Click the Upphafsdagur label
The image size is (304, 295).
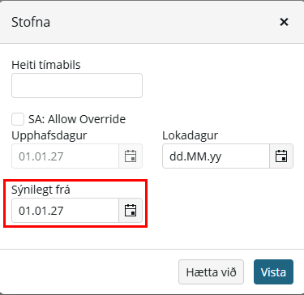pos(49,135)
